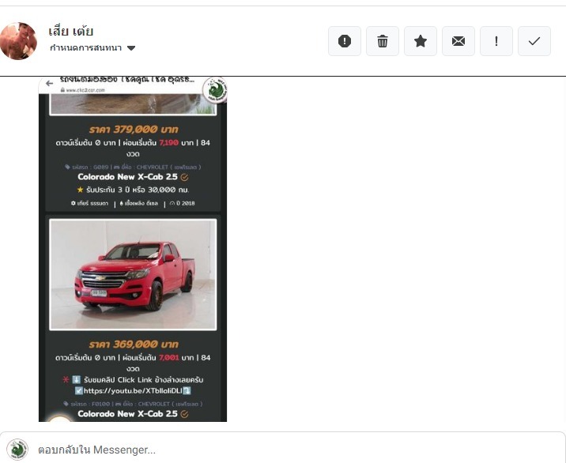Screen dimensions: 566x463
Task: Click price text ราคา 379,000 บาท
Action: (134, 130)
